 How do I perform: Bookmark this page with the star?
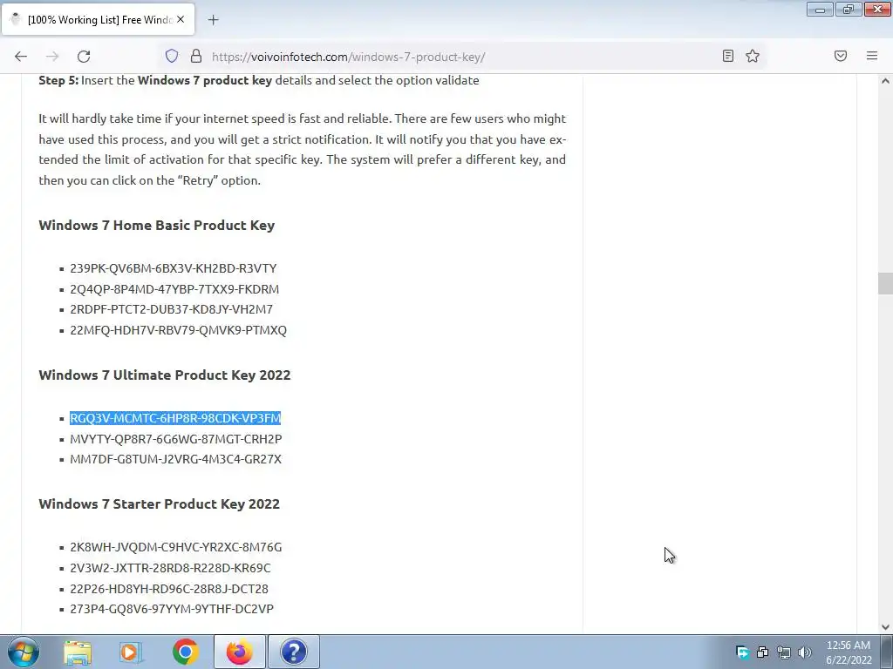753,56
